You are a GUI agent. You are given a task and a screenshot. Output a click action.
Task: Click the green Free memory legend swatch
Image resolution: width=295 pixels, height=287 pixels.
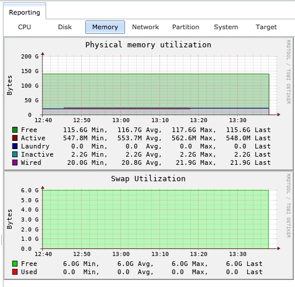(15, 130)
